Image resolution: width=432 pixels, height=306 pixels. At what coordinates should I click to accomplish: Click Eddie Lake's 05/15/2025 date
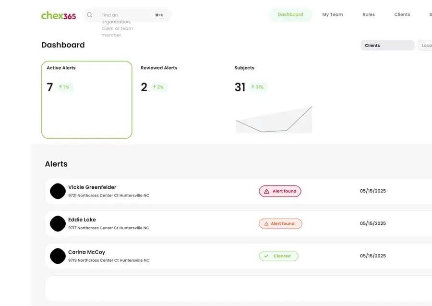373,223
